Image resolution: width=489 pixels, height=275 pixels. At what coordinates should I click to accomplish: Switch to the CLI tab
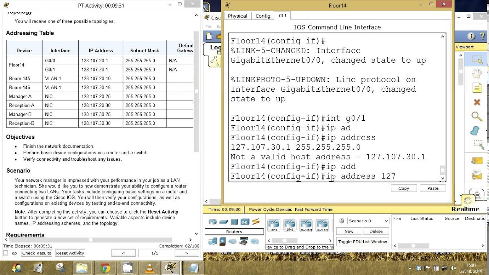(x=282, y=15)
